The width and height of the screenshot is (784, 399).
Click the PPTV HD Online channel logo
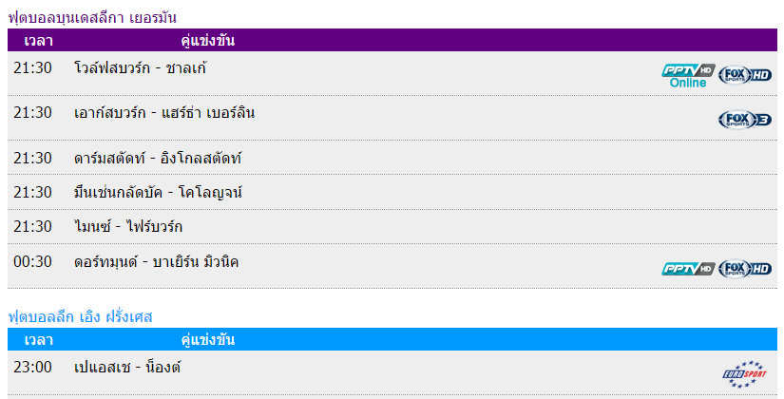pyautogui.click(x=688, y=75)
